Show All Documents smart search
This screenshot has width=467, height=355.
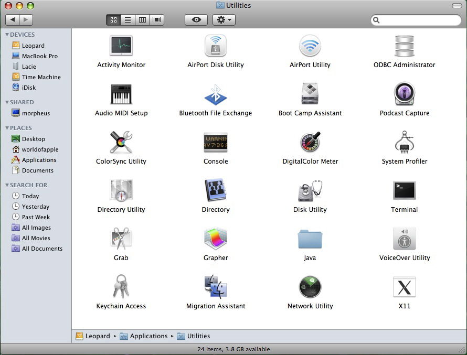click(36, 249)
